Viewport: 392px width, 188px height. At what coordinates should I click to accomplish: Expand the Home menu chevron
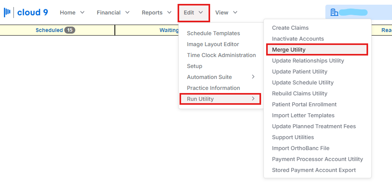[82, 13]
